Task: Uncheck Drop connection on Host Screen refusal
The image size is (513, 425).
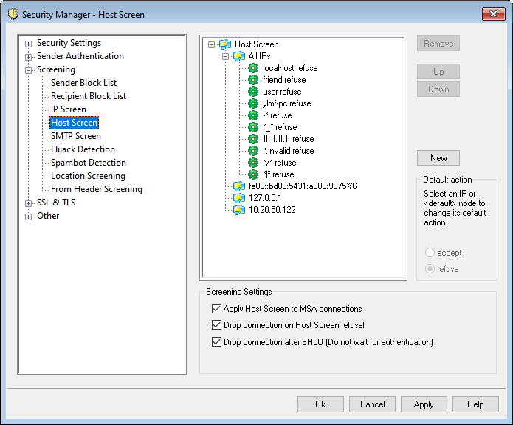Action: [x=216, y=325]
